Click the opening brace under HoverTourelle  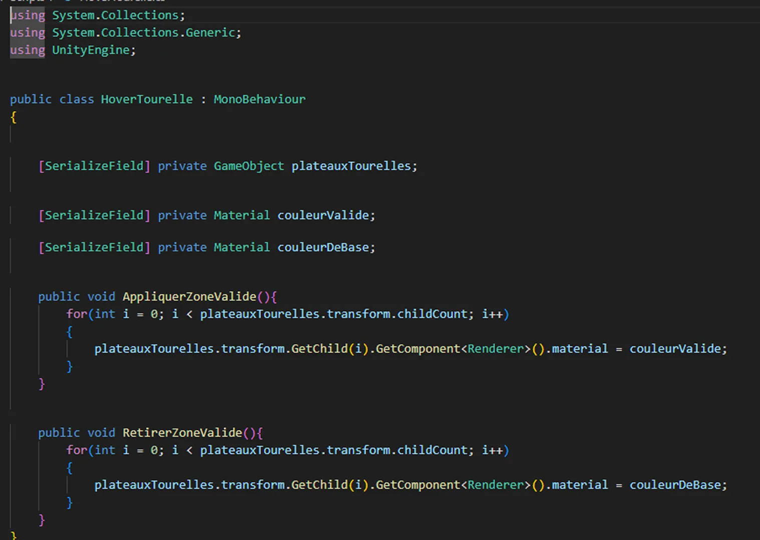click(x=13, y=116)
